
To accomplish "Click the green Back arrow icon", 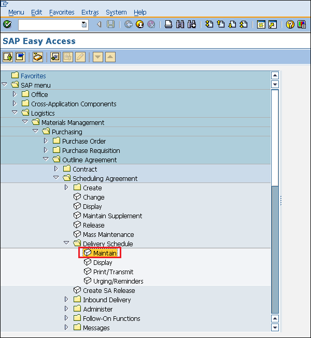I will pos(129,24).
